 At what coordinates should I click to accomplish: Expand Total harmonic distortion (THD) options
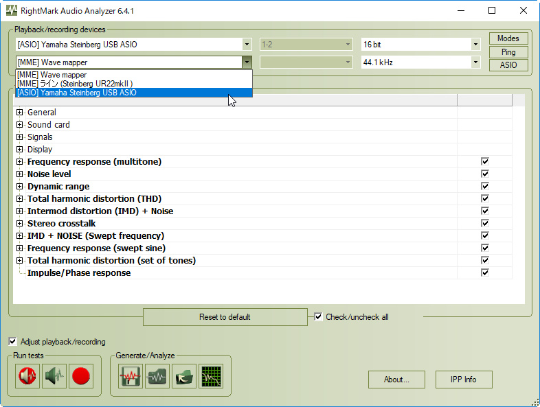pyautogui.click(x=20, y=199)
